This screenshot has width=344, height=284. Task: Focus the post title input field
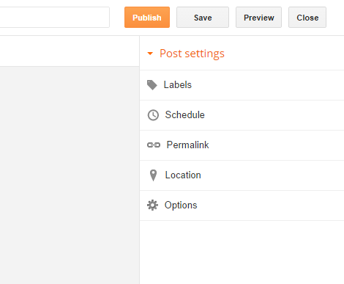[54, 18]
